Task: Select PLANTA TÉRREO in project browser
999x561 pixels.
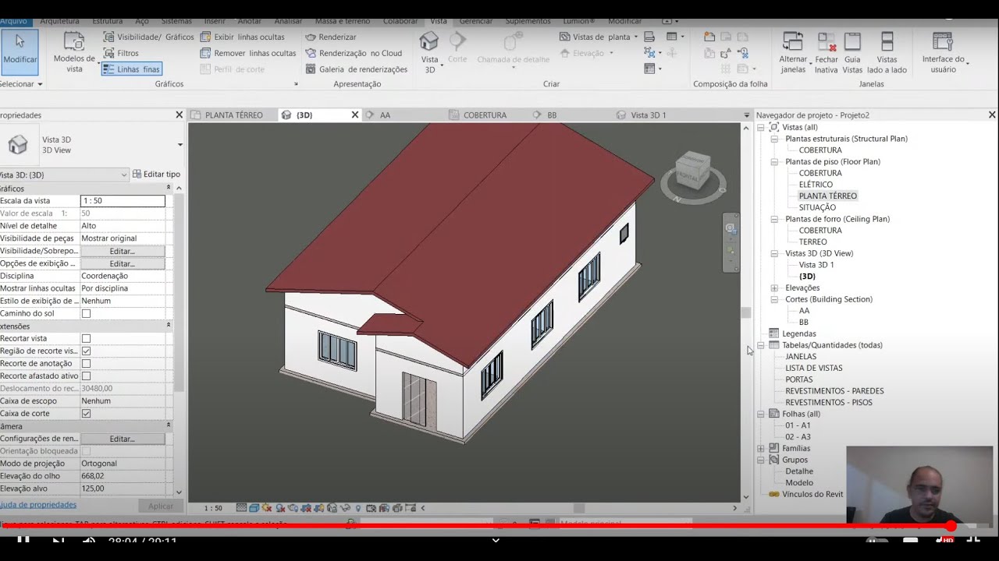Action: (x=827, y=196)
